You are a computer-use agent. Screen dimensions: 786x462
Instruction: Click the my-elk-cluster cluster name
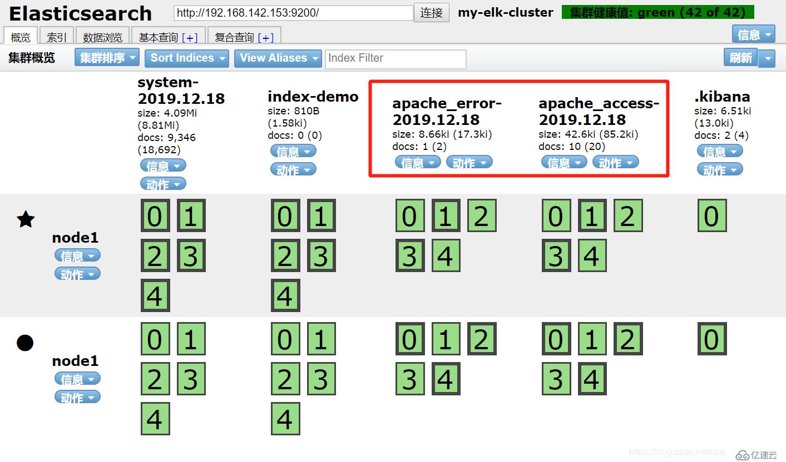click(x=506, y=12)
